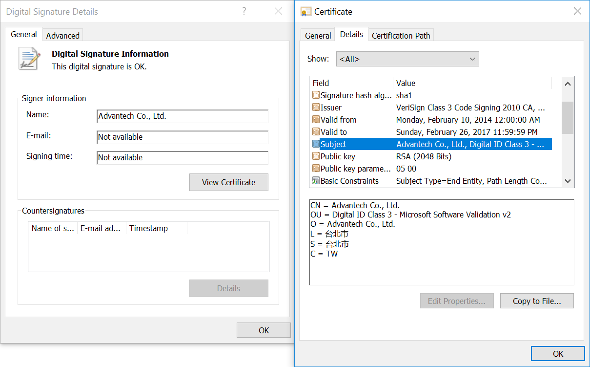
Task: Click the Digital Signature Information document icon
Action: 29,58
